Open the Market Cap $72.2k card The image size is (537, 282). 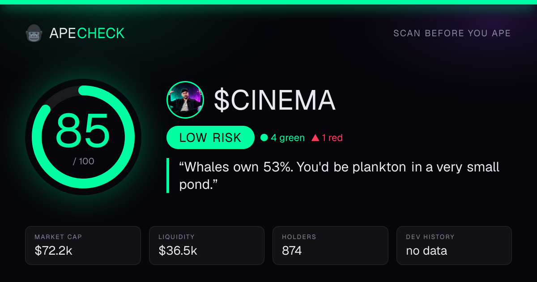83,245
